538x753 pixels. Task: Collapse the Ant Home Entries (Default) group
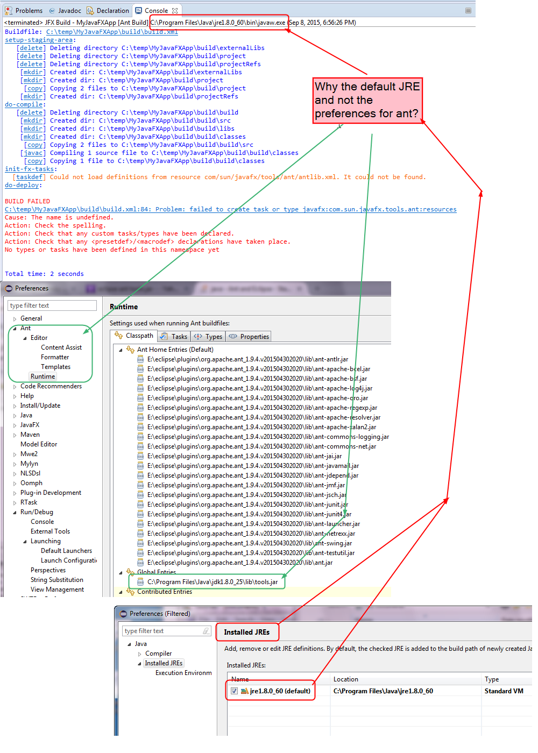point(121,350)
